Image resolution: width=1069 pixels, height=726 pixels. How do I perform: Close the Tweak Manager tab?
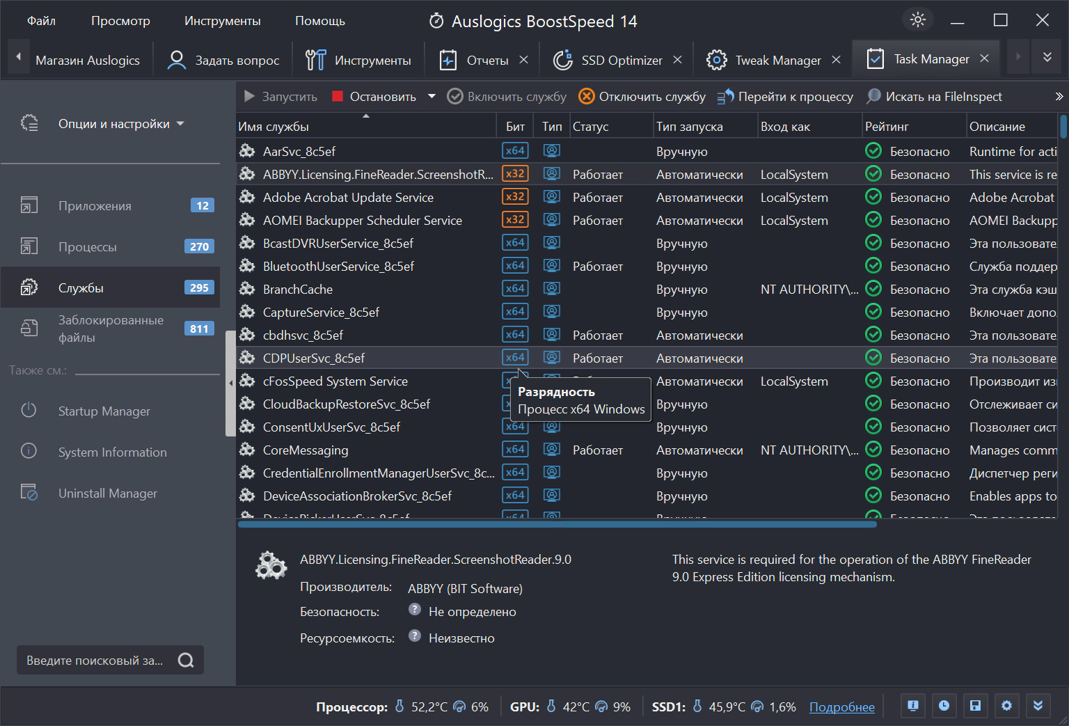tap(836, 61)
